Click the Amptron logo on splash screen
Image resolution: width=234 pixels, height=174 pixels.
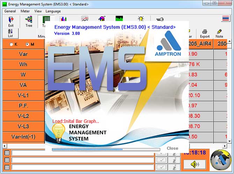168,44
